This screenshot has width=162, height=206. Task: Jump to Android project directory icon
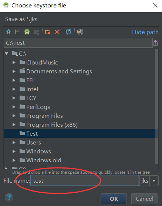tap(27, 32)
